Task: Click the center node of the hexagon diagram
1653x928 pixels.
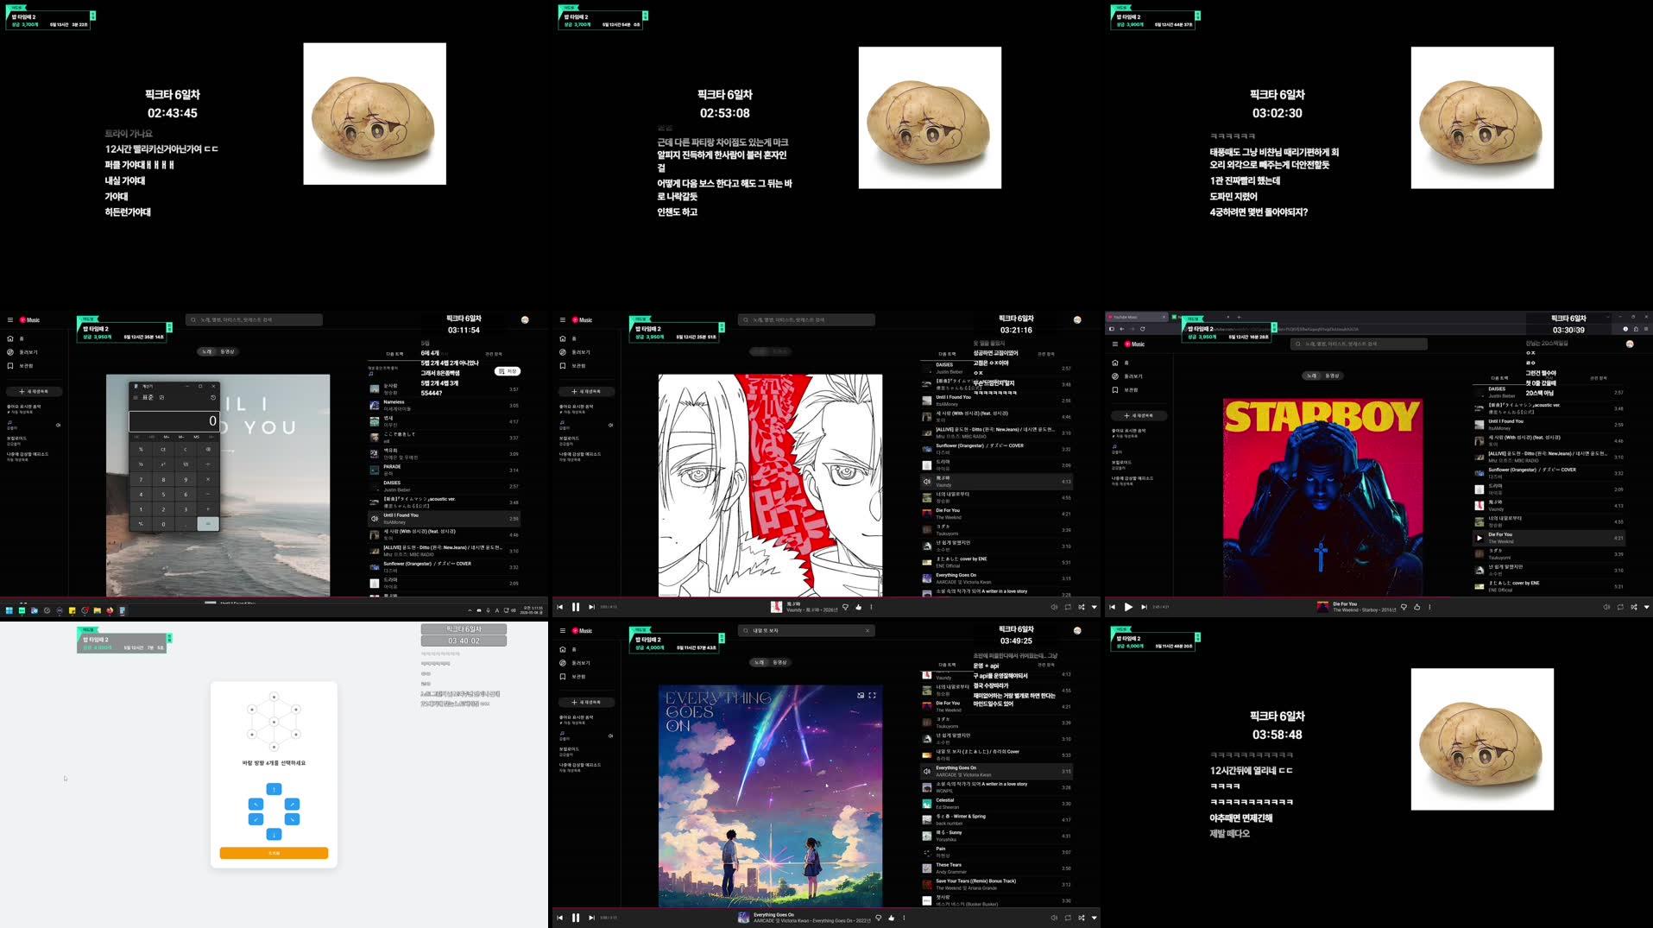Action: 274,722
